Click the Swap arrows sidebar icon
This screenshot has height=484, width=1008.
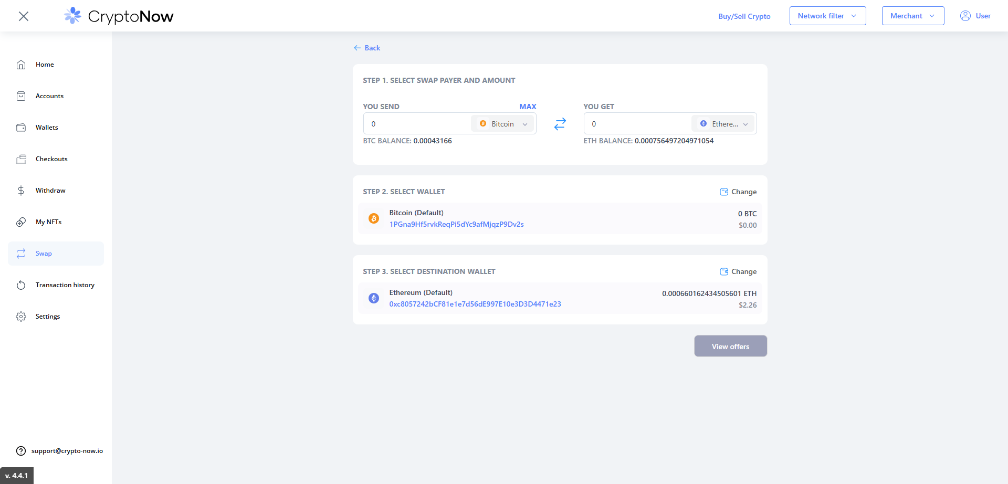click(21, 254)
